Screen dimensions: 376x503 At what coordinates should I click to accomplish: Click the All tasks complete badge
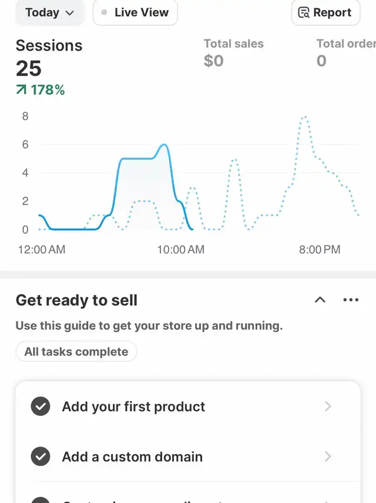tap(76, 351)
